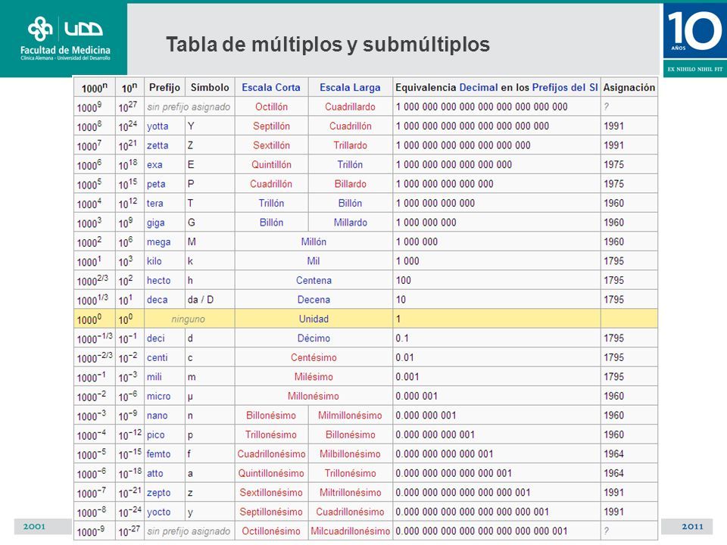Image resolution: width=727 pixels, height=545 pixels.
Task: Click the yocto prefix link
Action: point(158,512)
